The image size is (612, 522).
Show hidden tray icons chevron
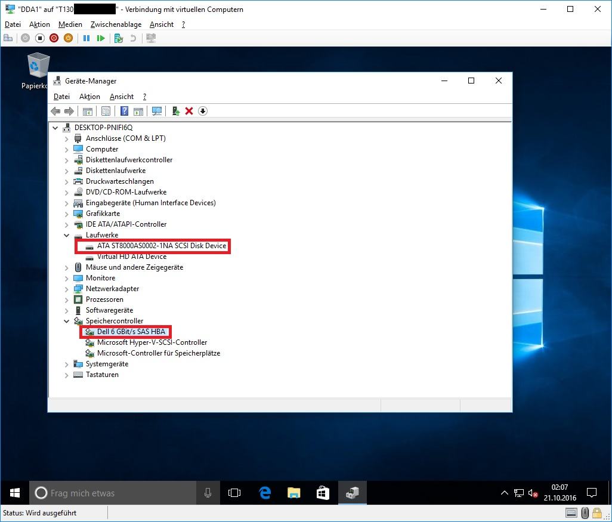(x=504, y=493)
